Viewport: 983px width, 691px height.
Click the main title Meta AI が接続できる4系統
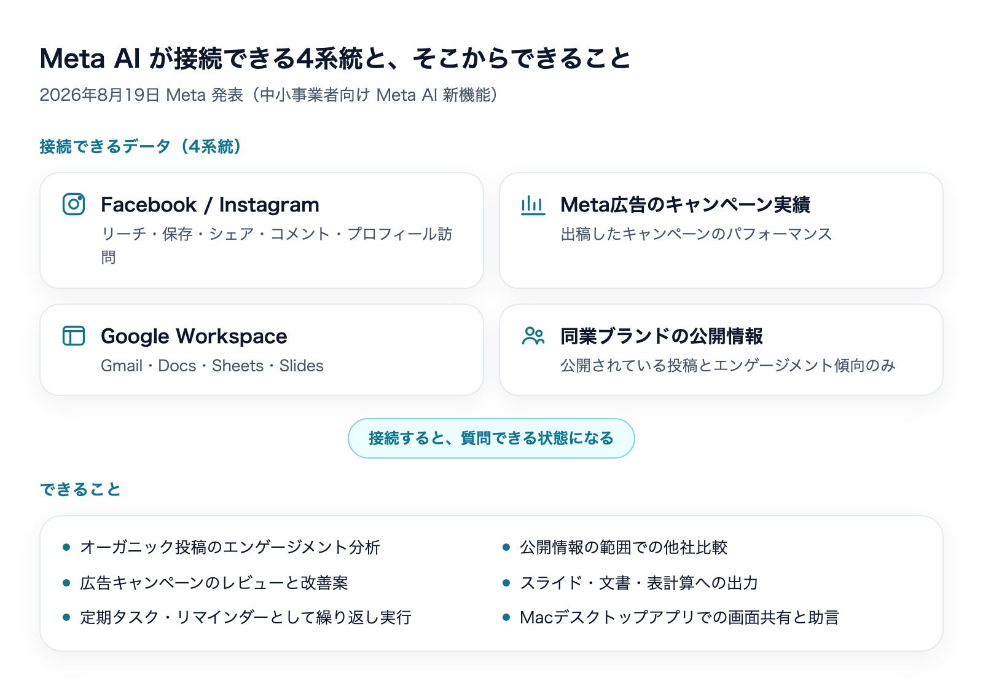tap(335, 59)
